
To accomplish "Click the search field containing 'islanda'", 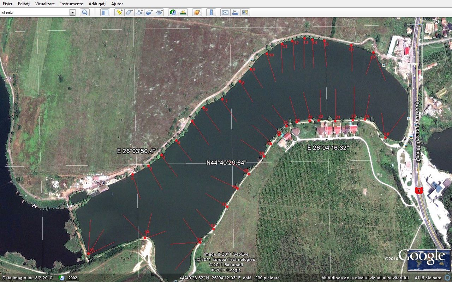I will coord(35,12).
